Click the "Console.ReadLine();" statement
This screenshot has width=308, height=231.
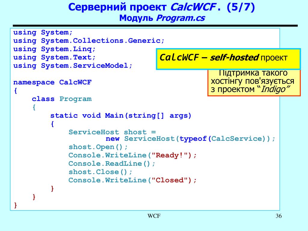(x=112, y=164)
